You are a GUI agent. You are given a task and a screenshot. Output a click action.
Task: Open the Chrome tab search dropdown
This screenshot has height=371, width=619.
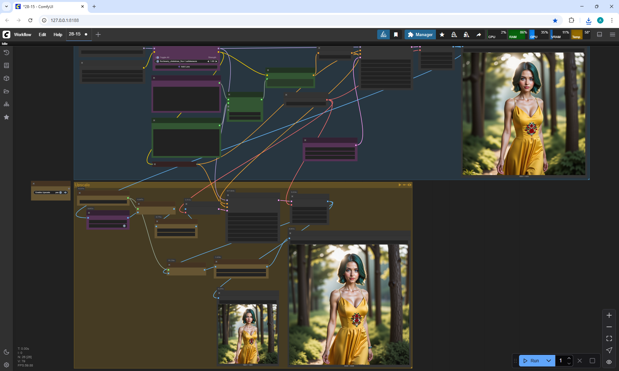(x=6, y=6)
